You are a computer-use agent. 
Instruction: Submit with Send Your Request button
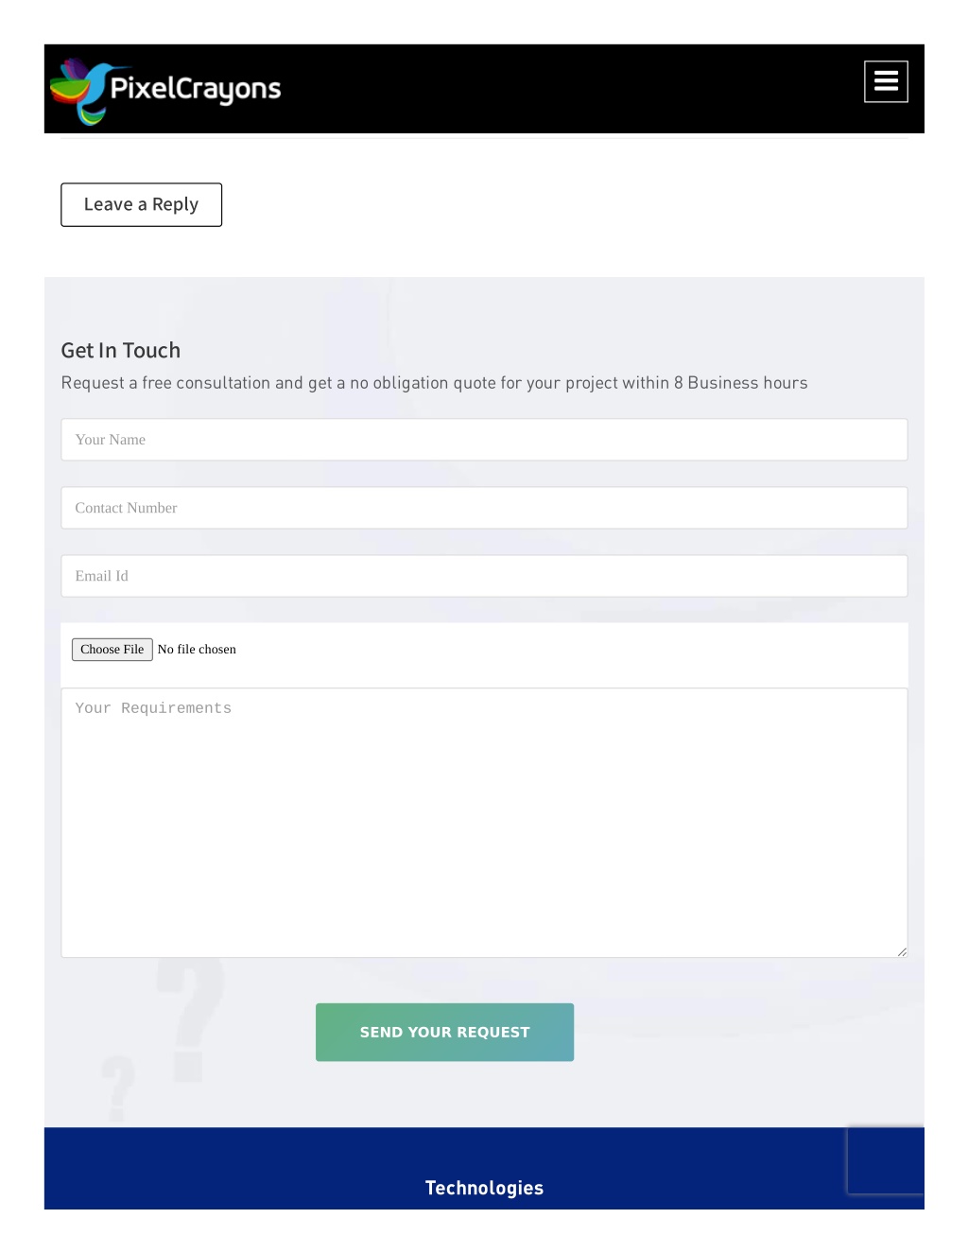(x=444, y=1032)
